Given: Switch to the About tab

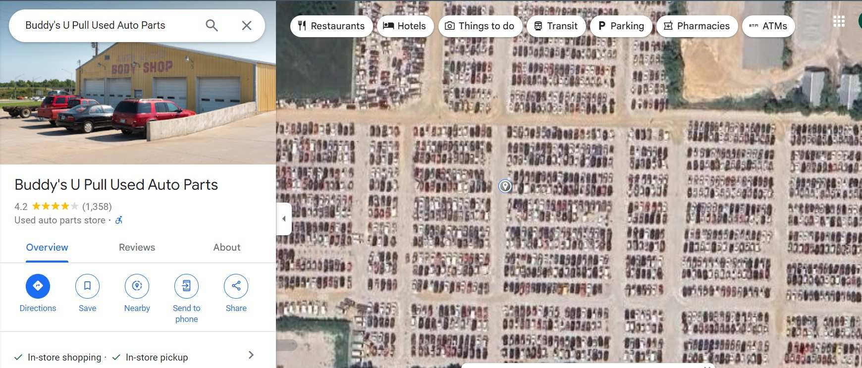Looking at the screenshot, I should [227, 247].
